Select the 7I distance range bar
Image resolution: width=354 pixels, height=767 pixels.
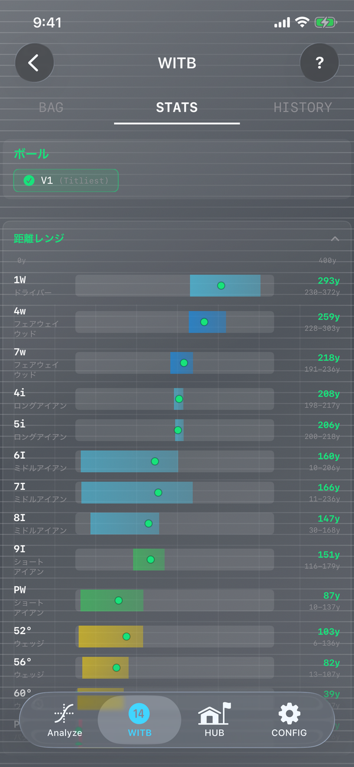point(137,492)
